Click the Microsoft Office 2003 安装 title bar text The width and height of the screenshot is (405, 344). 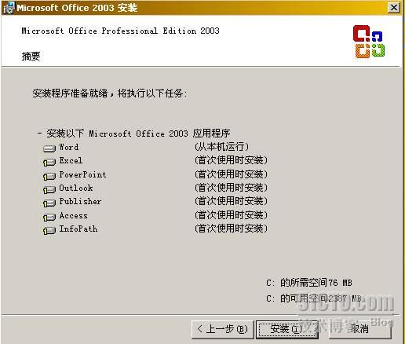click(77, 8)
